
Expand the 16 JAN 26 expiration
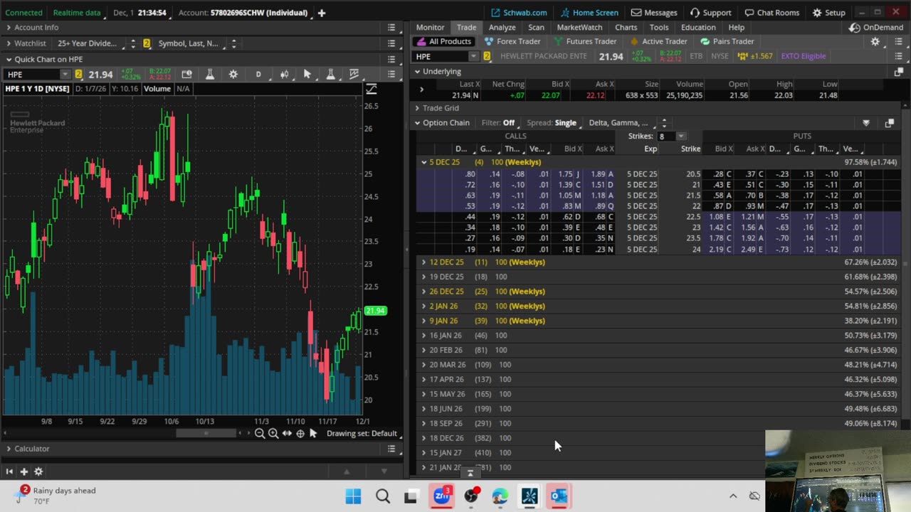click(424, 336)
